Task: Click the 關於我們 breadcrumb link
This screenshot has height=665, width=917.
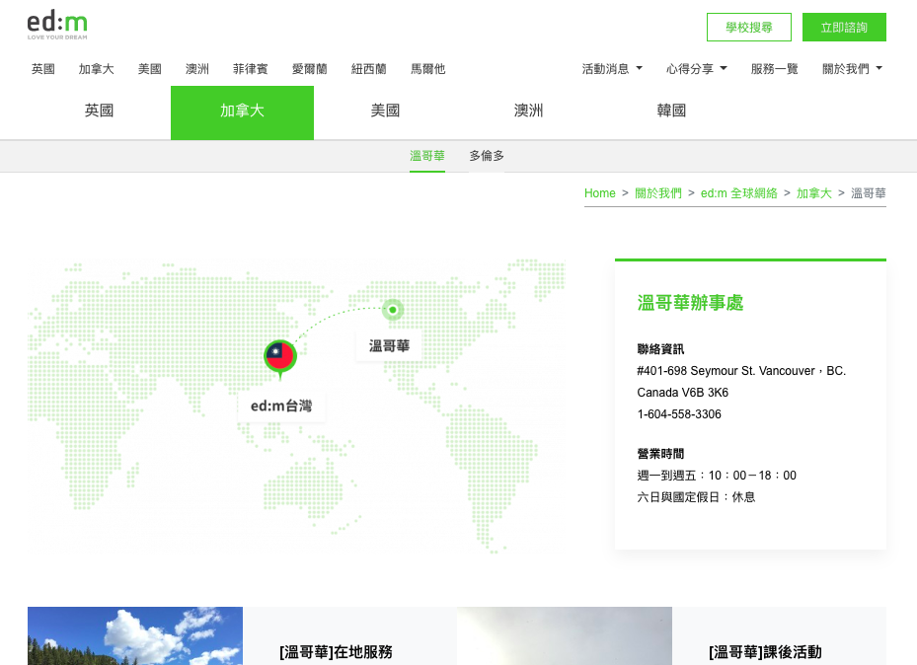Action: click(x=658, y=193)
